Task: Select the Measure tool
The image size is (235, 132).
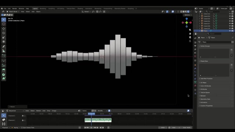Action: [x=4, y=51]
